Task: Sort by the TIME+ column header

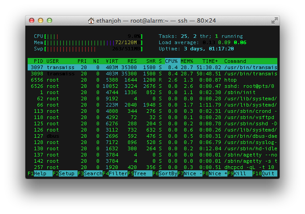Action: 210,61
